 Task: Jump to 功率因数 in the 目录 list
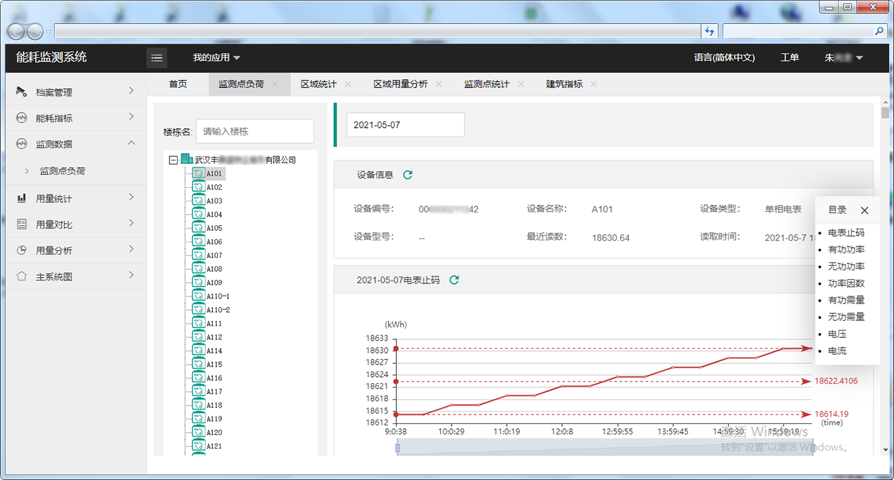[846, 283]
